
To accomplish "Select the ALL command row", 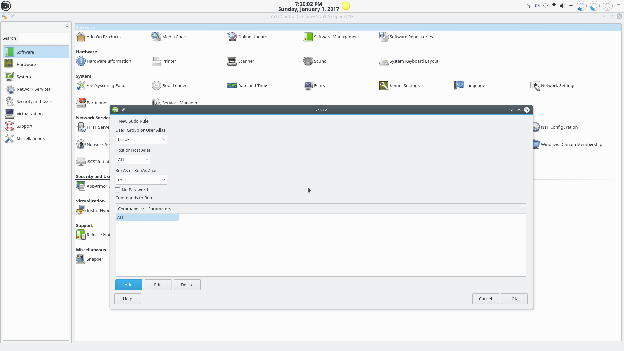I will coord(148,217).
